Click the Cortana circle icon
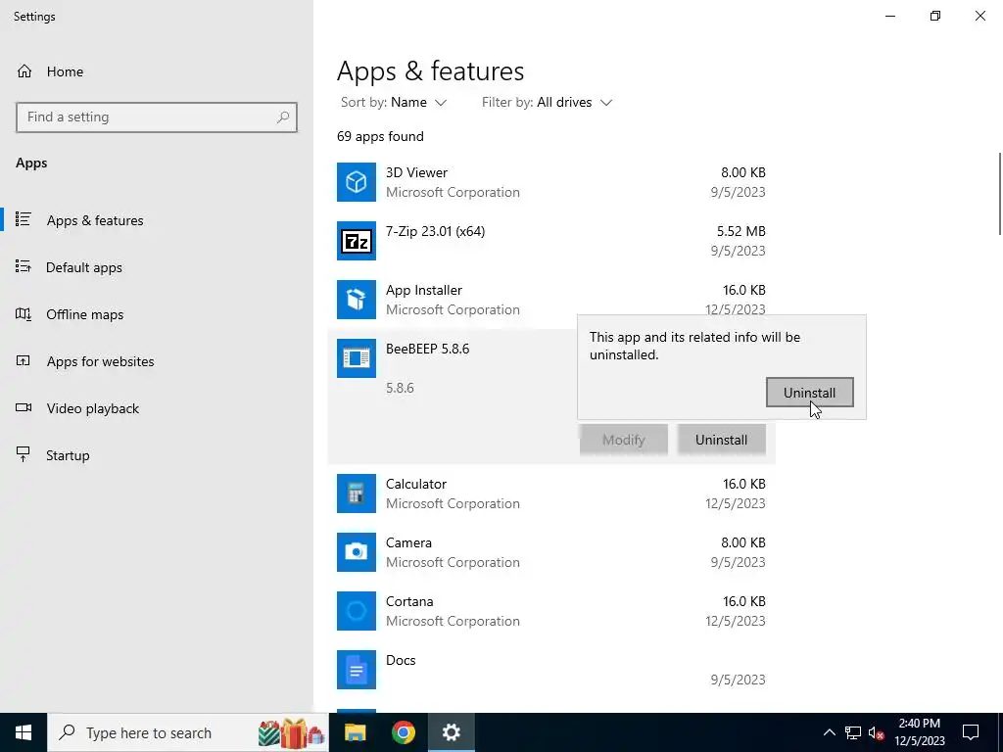 [x=357, y=611]
